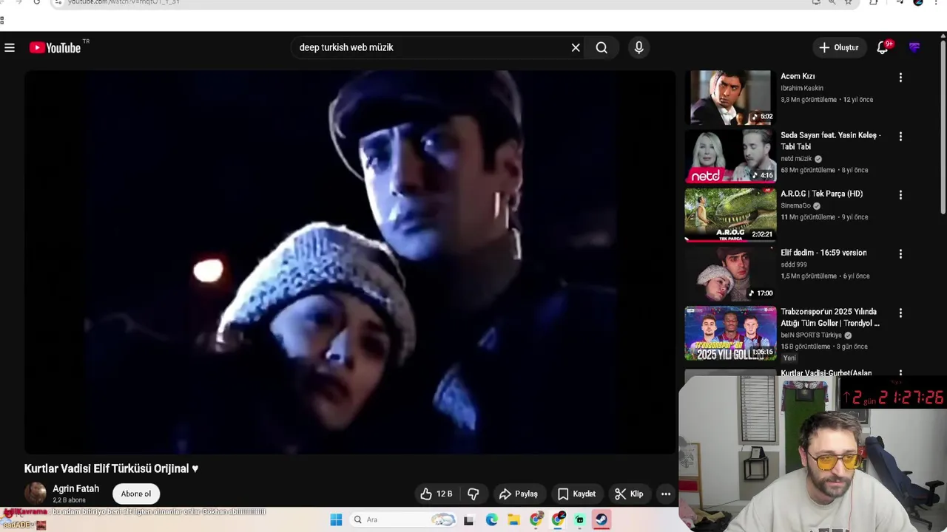This screenshot has width=947, height=532.
Task: Open more actions three-dot menu under video
Action: [666, 494]
